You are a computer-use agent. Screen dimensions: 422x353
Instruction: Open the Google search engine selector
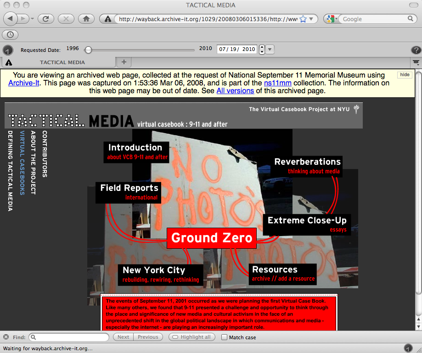331,19
